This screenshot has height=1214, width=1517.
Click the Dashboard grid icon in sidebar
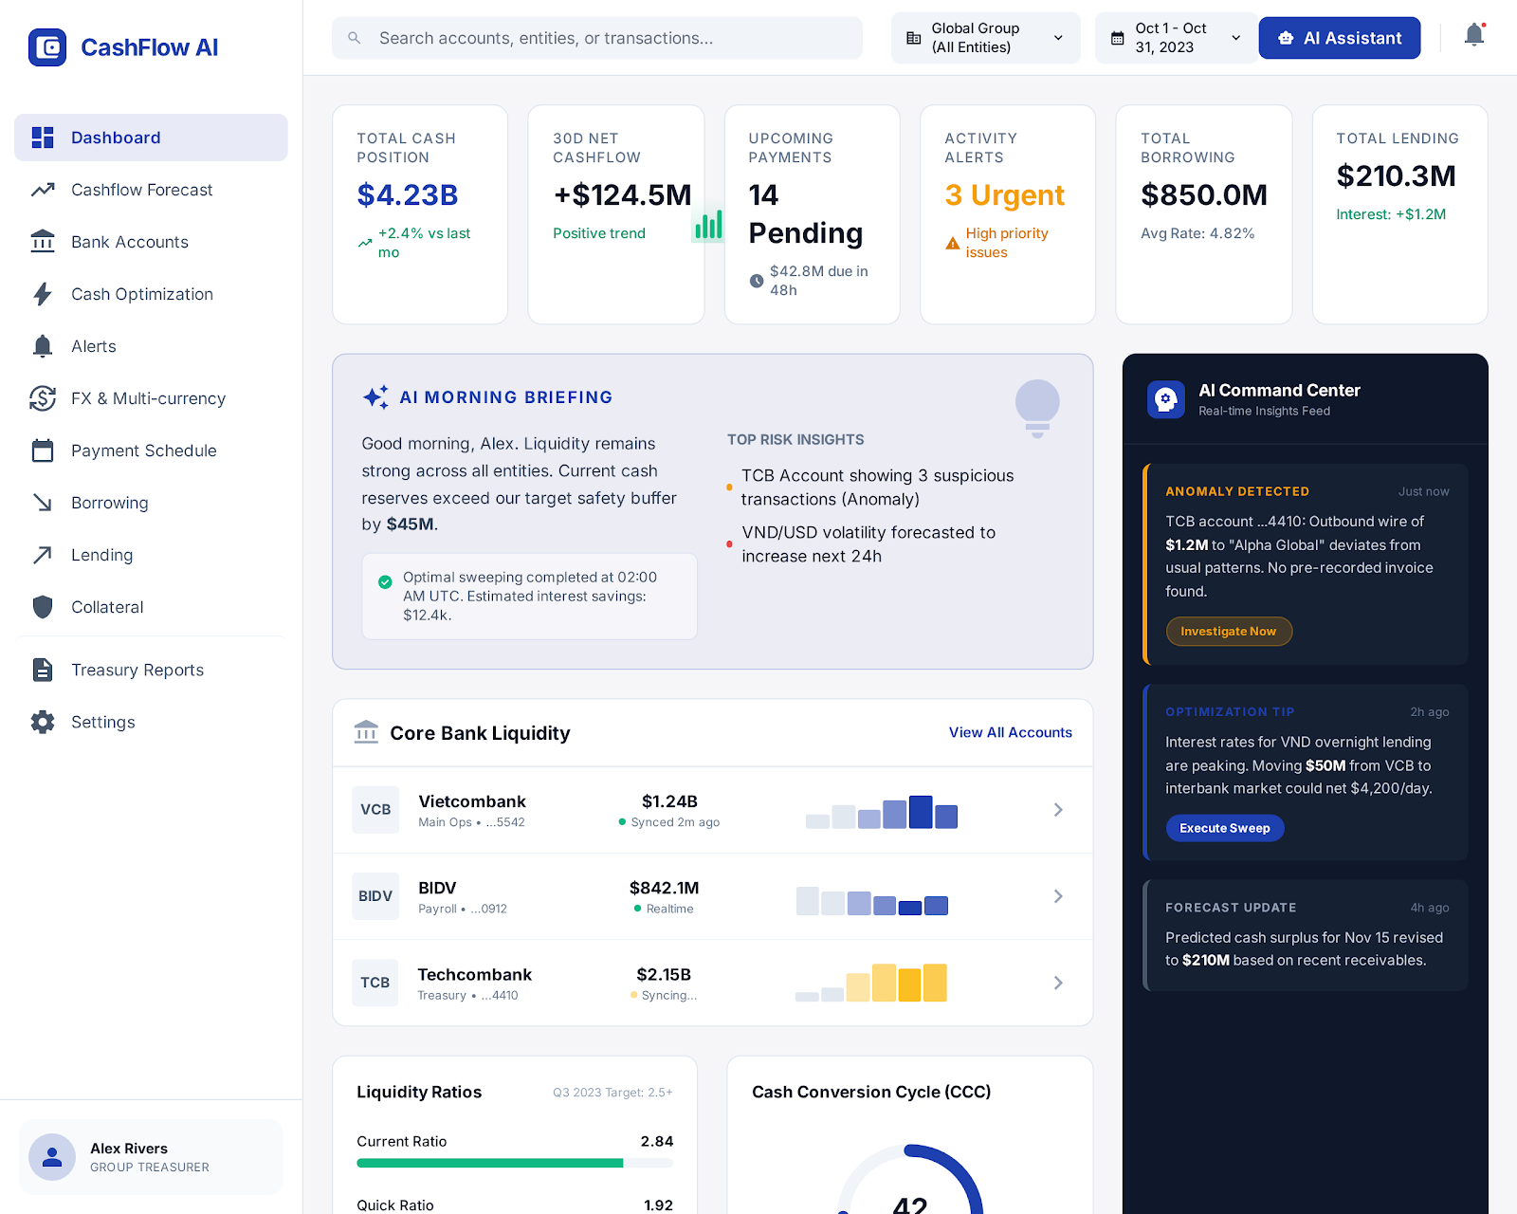[43, 138]
